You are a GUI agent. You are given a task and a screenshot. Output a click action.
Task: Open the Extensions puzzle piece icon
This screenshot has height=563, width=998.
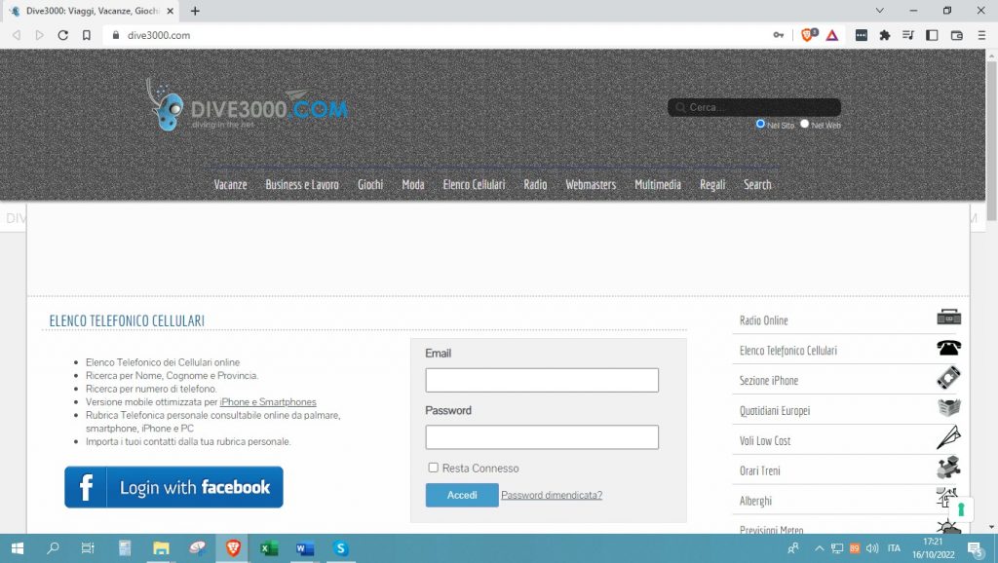click(x=885, y=35)
